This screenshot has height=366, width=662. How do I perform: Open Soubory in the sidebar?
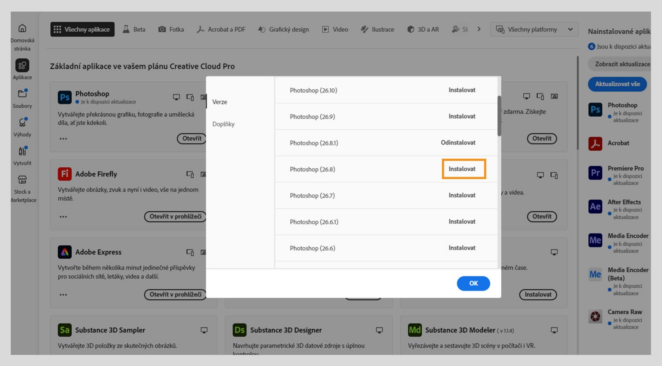[x=22, y=93]
